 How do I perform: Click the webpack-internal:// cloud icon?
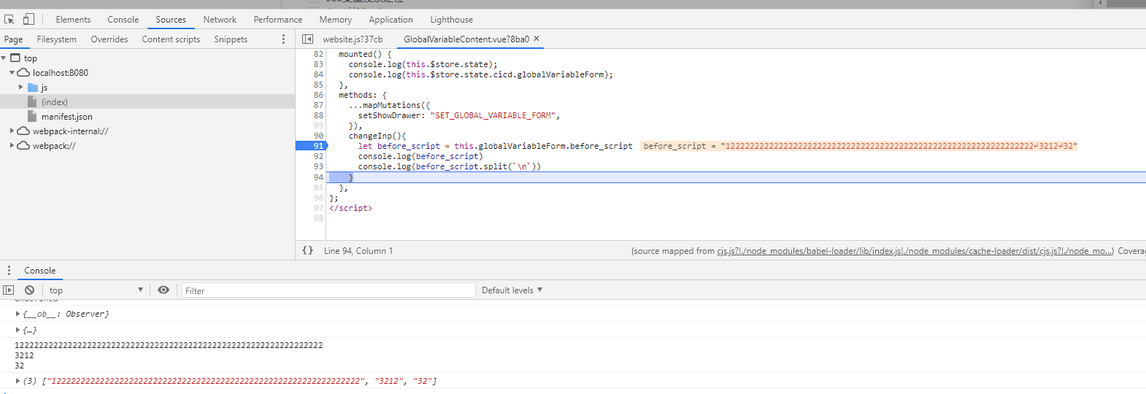23,131
